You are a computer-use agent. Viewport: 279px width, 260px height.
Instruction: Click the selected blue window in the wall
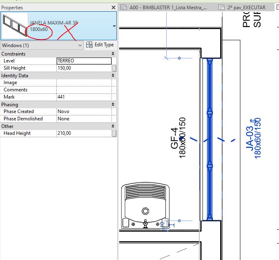210,139
